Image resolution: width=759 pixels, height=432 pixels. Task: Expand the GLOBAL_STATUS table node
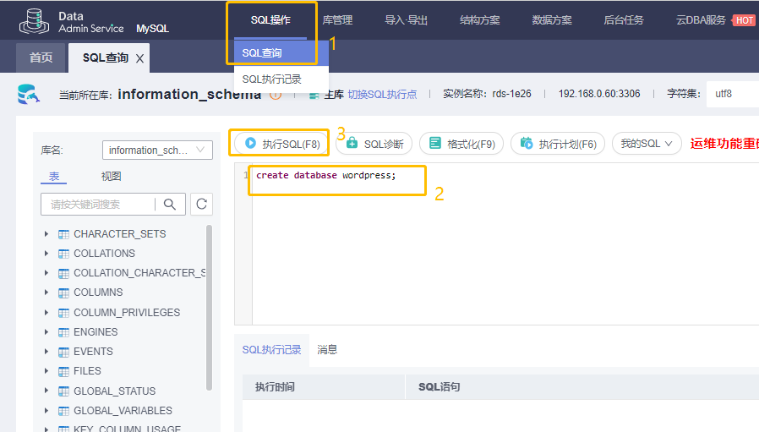[x=46, y=391]
